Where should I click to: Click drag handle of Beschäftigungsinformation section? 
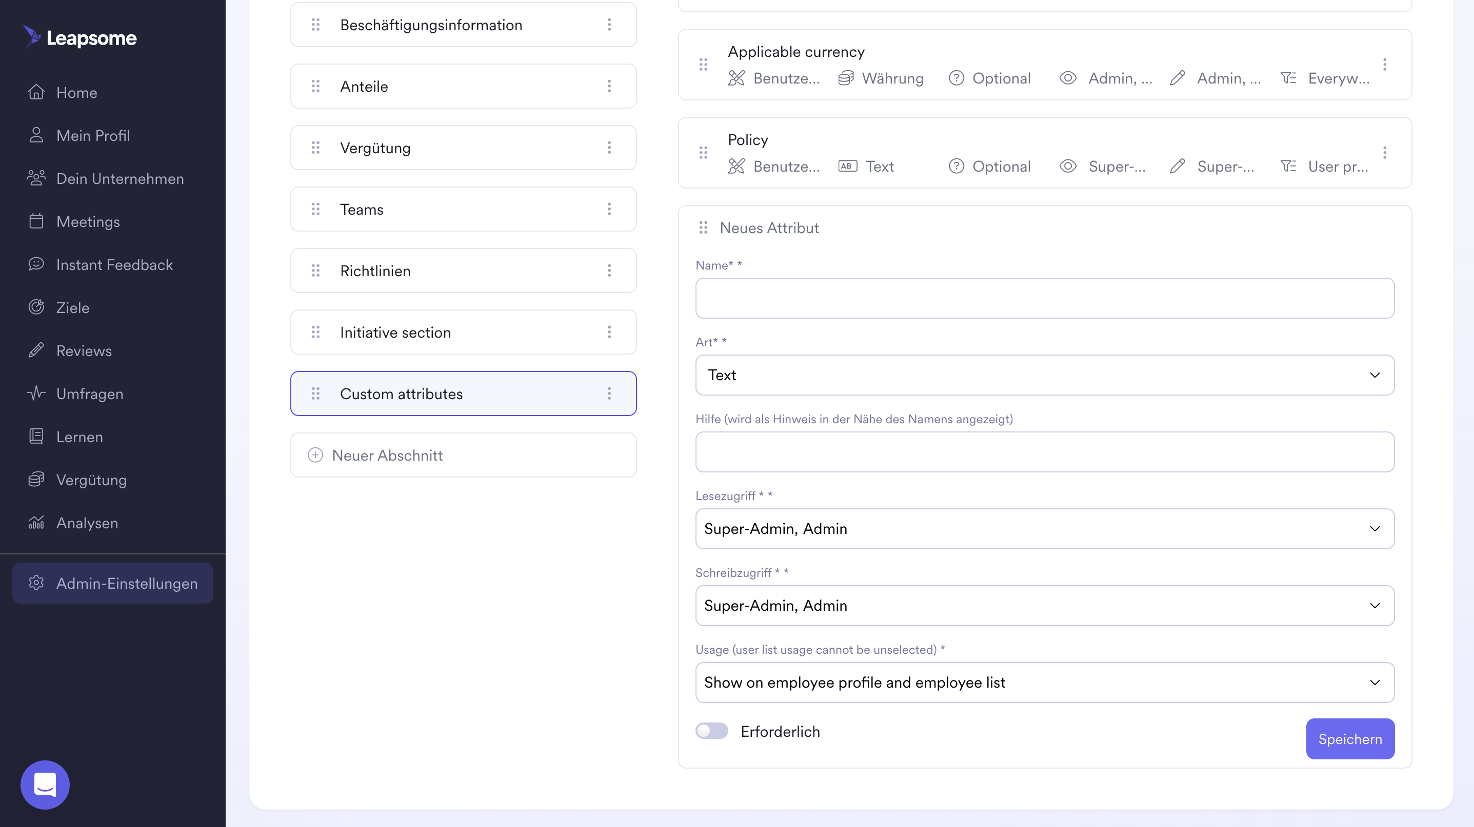tap(315, 25)
